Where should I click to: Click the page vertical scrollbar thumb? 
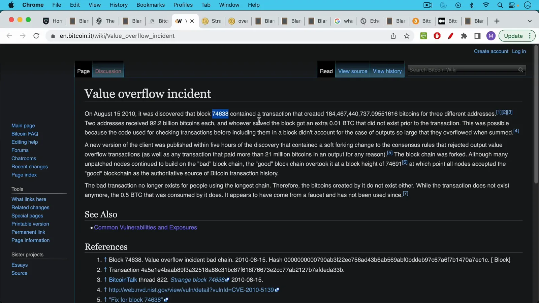(536, 114)
